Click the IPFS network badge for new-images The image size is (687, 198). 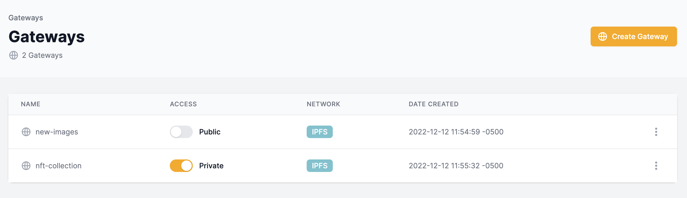click(319, 132)
